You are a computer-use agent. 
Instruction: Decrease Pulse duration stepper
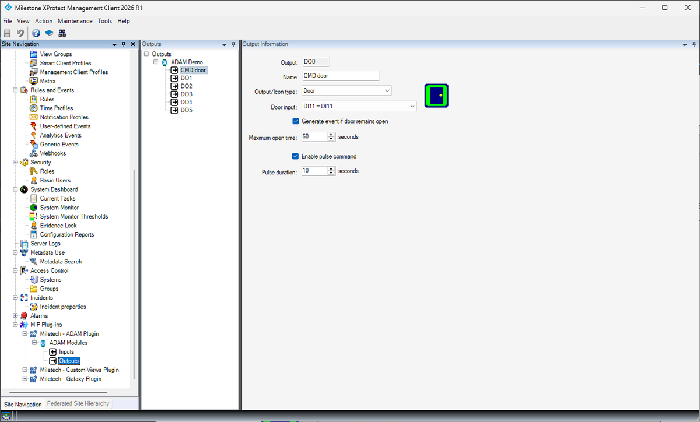331,173
